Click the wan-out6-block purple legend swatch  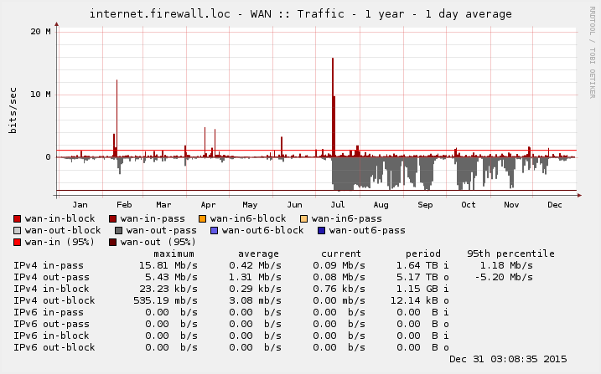point(215,230)
